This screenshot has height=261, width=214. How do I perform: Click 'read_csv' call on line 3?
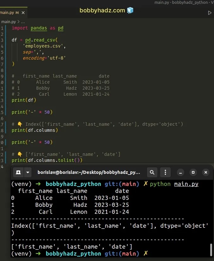click(x=44, y=40)
